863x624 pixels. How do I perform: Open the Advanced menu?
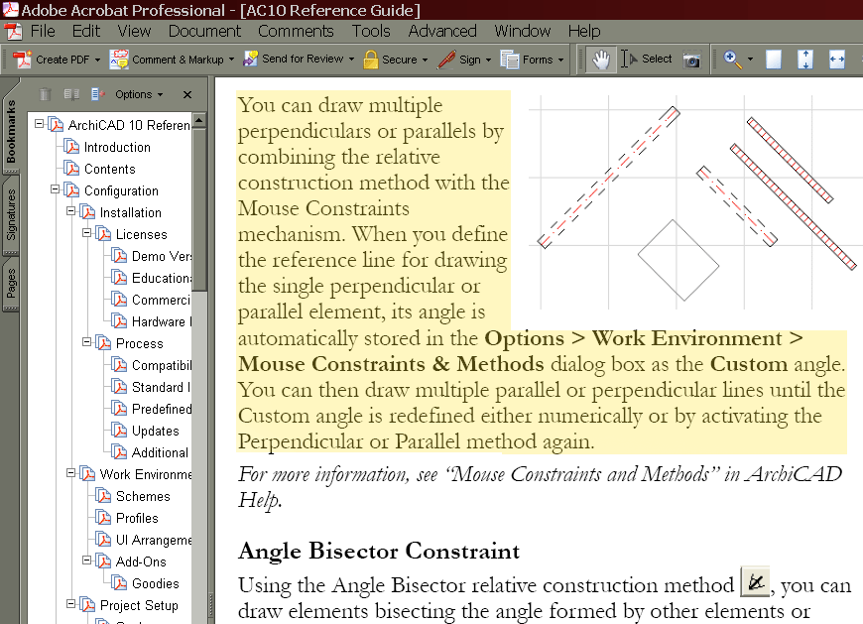point(441,31)
